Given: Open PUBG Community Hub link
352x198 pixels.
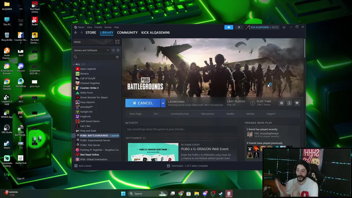Looking at the screenshot, I should (180, 114).
